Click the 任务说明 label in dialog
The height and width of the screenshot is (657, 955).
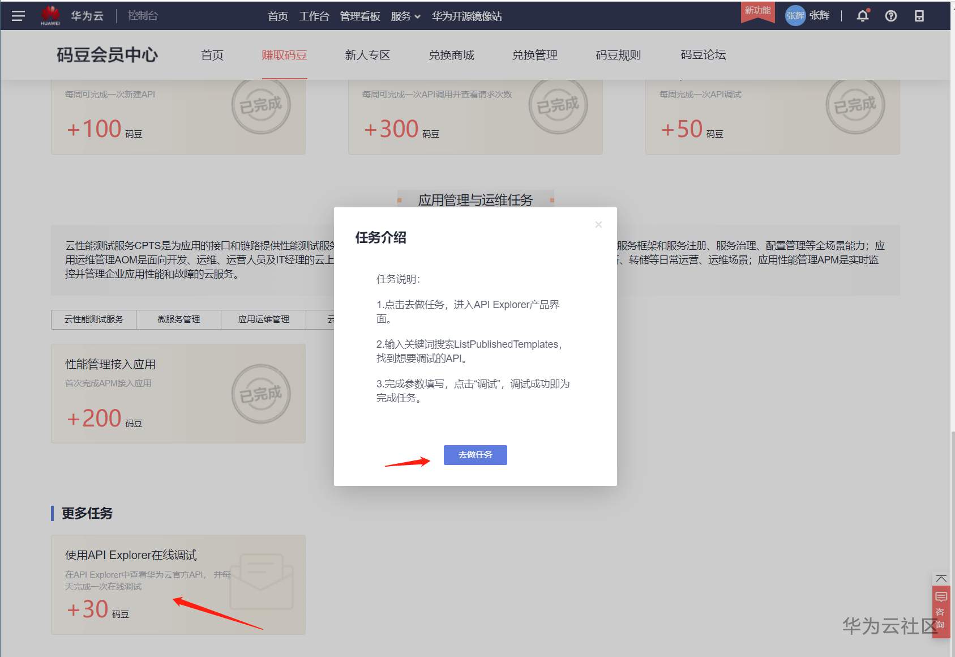pos(399,279)
